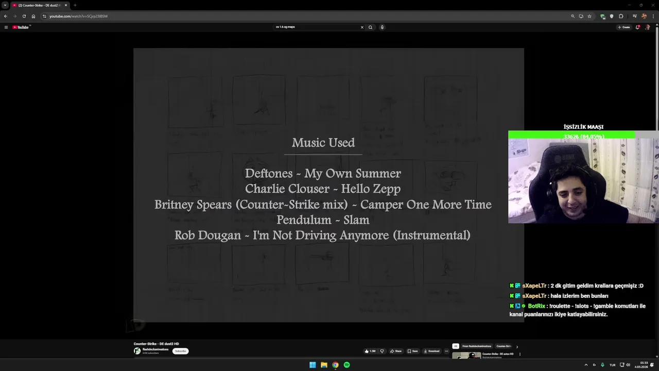Open the YouTube account avatar menu
Screen dimensions: 659x371
[x=648, y=27]
